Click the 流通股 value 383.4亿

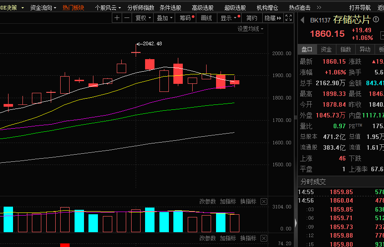coord(334,148)
